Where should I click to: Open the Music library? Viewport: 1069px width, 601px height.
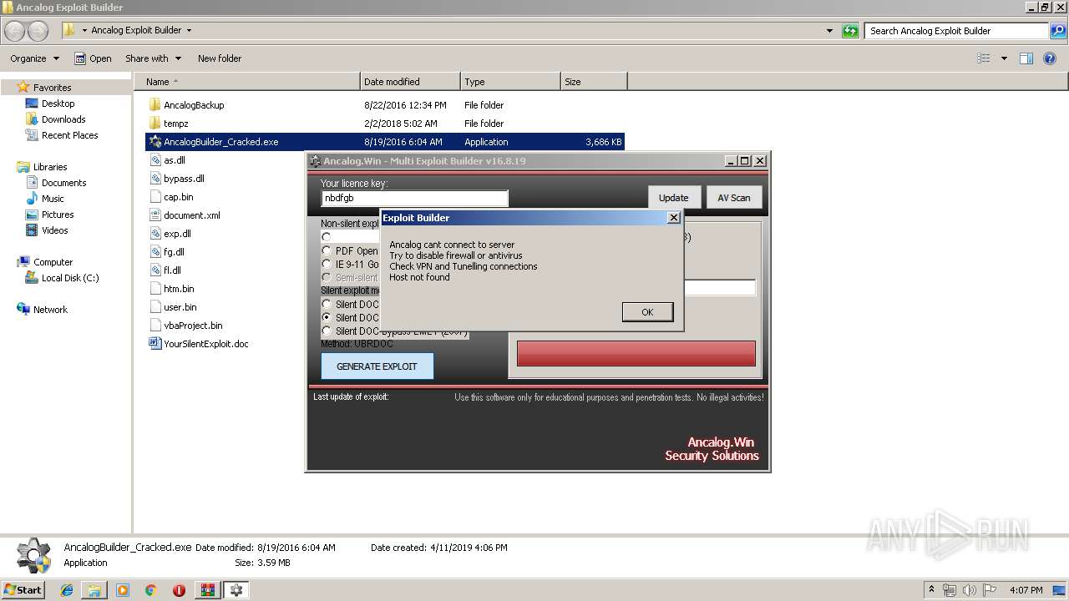tap(53, 199)
